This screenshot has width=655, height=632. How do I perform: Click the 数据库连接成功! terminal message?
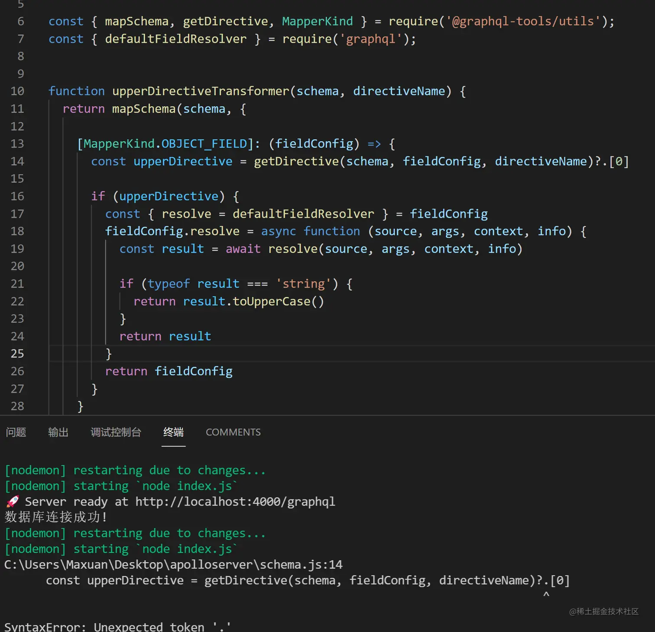click(56, 517)
